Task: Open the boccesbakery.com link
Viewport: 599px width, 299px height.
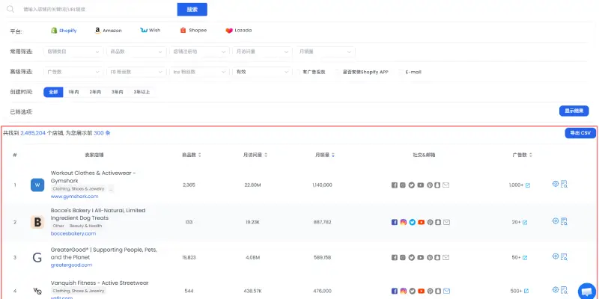Action: click(73, 233)
